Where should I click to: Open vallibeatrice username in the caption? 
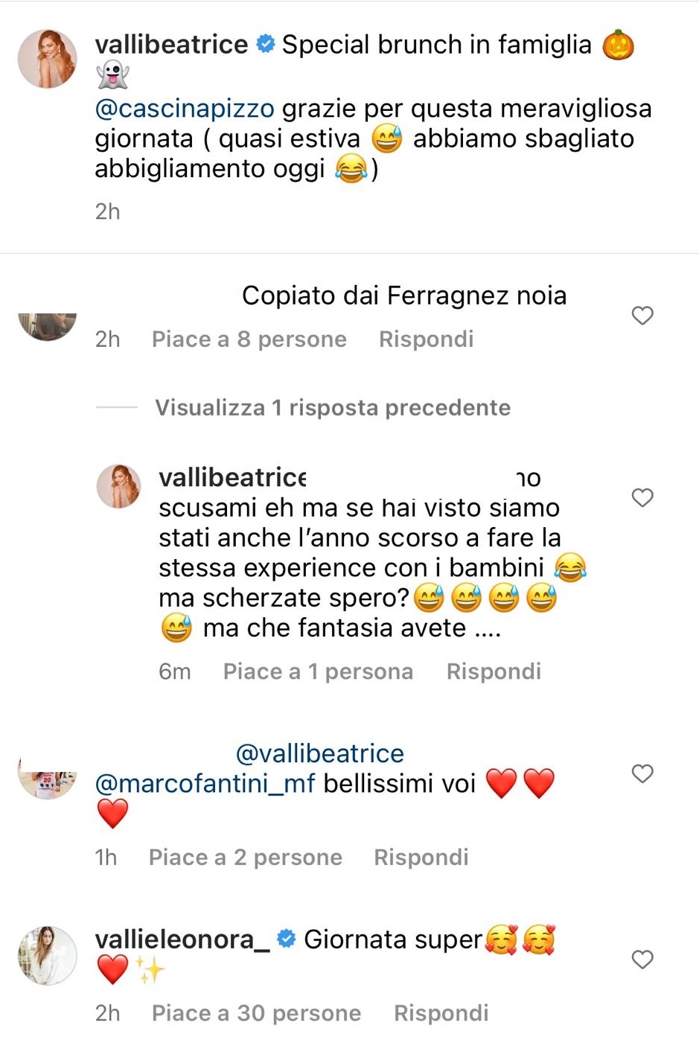(x=171, y=45)
